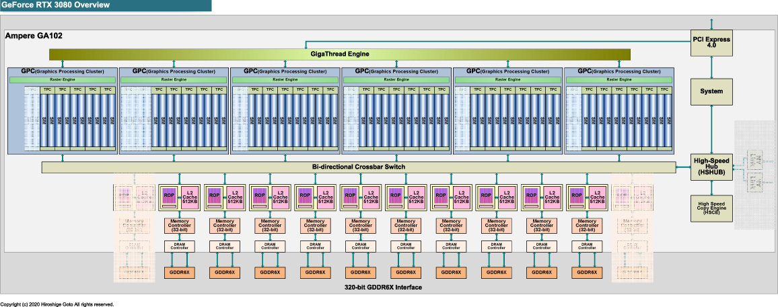778x307 pixels.
Task: Click the rightmost active ROP block
Action: (x=577, y=196)
